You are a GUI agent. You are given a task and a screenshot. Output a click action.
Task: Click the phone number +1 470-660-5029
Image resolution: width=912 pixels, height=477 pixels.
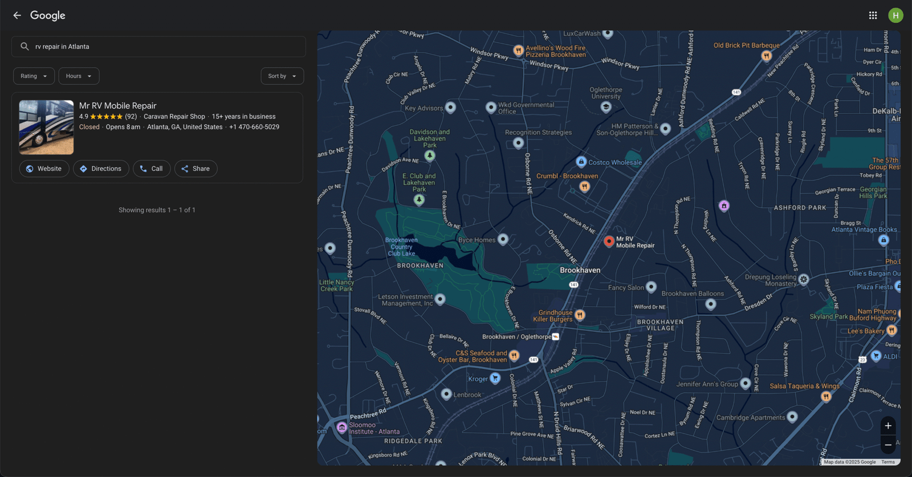point(254,127)
